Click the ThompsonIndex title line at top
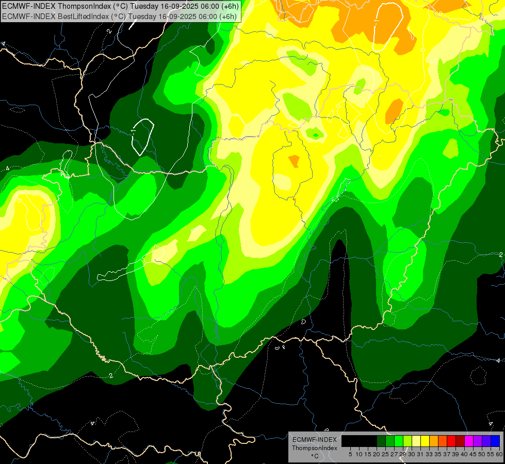The height and width of the screenshot is (464, 505). [121, 6]
